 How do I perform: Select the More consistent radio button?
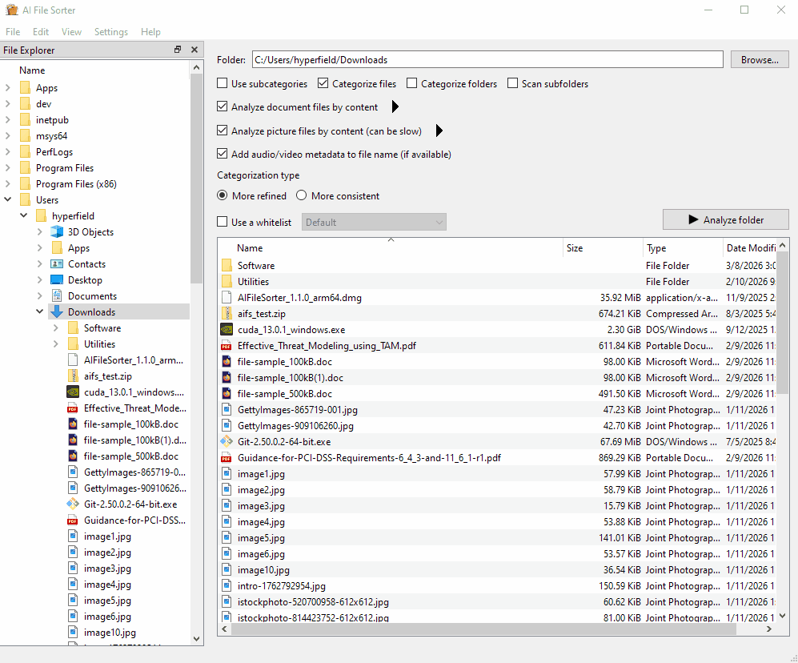pyautogui.click(x=302, y=196)
